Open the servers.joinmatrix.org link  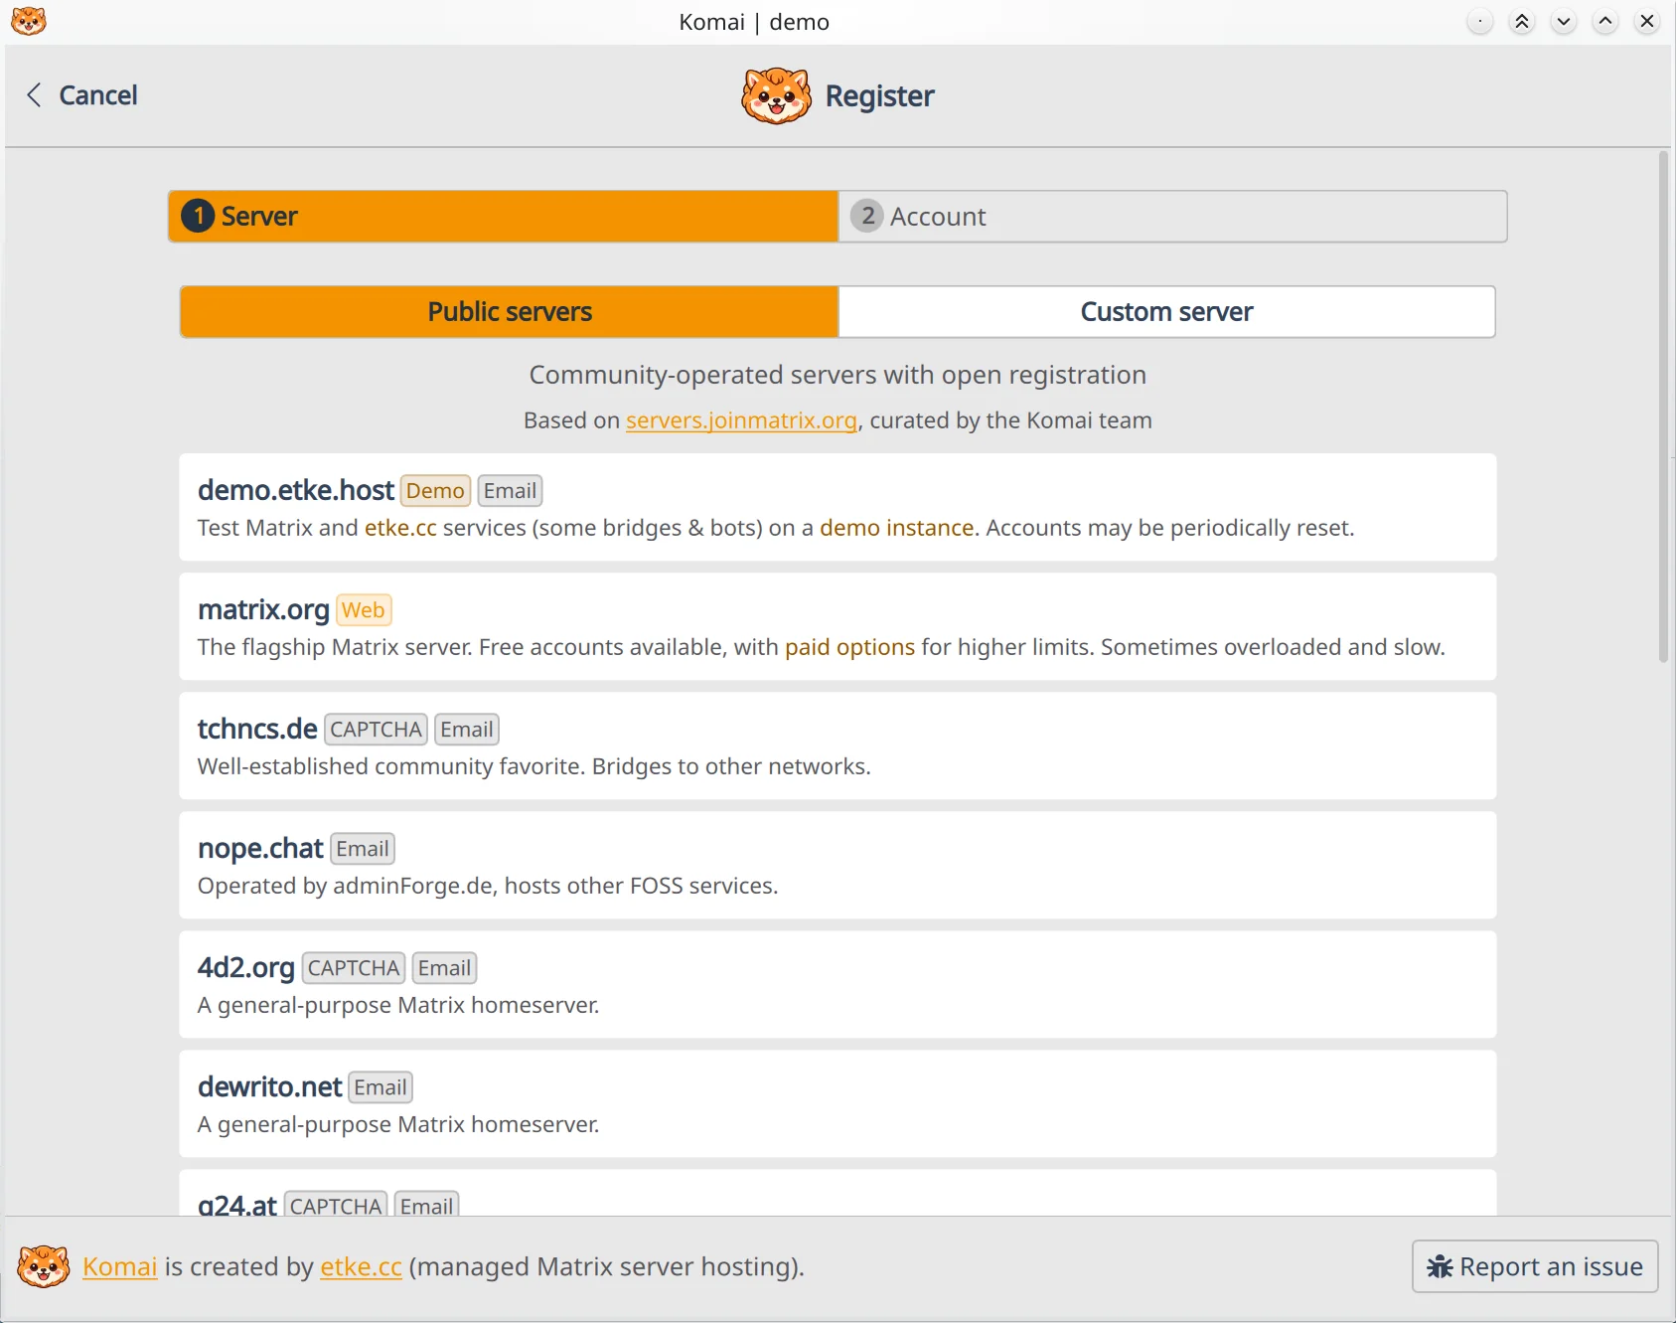(741, 420)
